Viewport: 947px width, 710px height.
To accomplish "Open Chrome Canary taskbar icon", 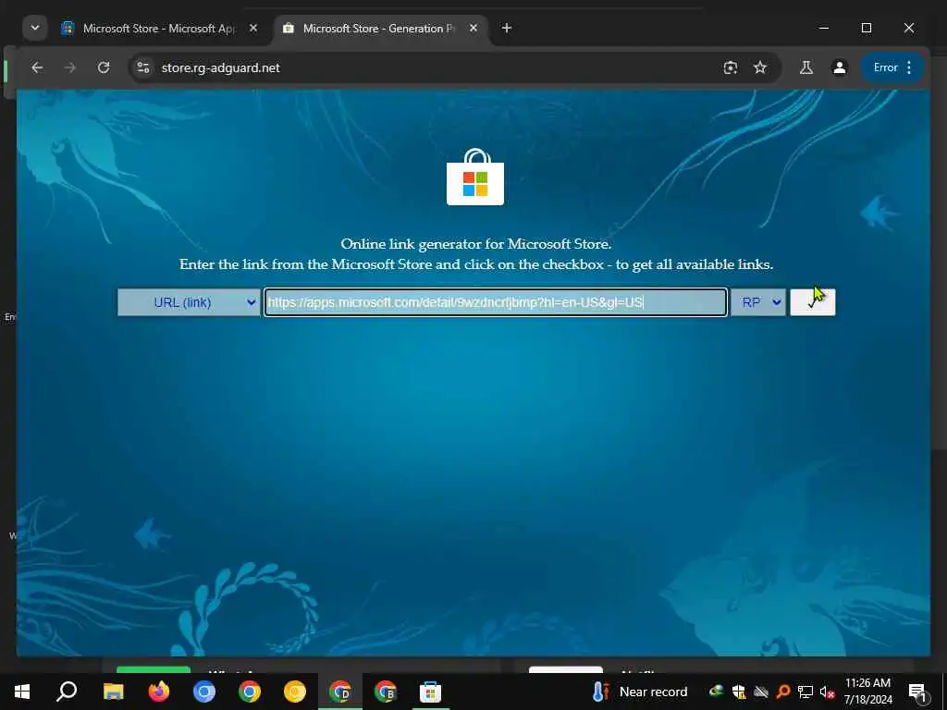I will pyautogui.click(x=295, y=692).
